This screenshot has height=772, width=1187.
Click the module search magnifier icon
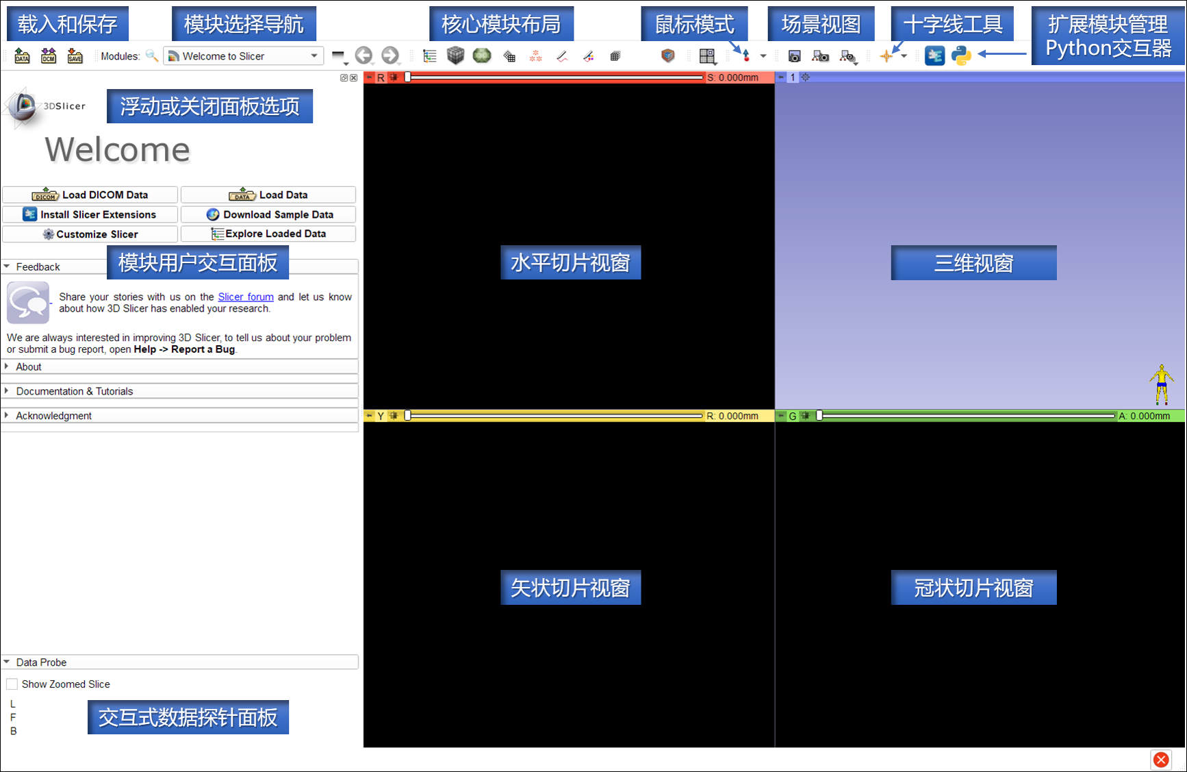coord(152,56)
